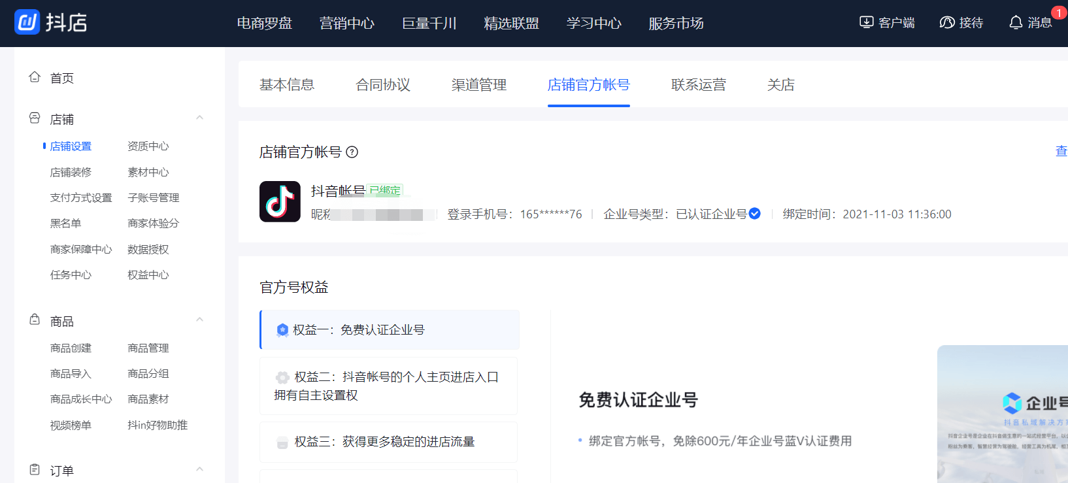
Task: Open 资质中心 in sidebar
Action: tap(148, 146)
